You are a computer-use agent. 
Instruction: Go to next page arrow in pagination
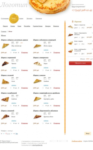coord(12,134)
